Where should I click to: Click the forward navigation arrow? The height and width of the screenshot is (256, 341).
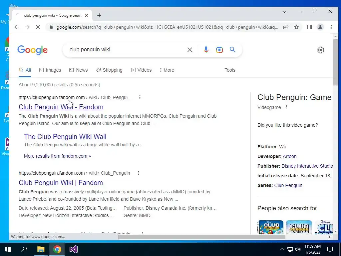[x=27, y=27]
